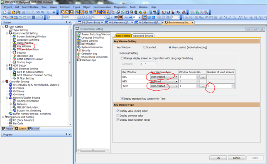Collapse the Peripheral Unit Setting node

(x=3, y=117)
